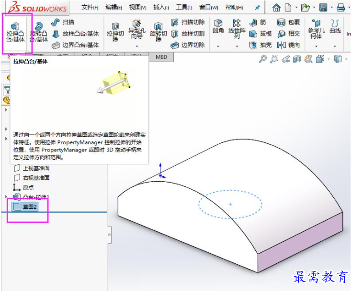Screen dimensions: 352x292
Task: Open the Hole Wizard (异型孔向导)
Action: coord(136,30)
